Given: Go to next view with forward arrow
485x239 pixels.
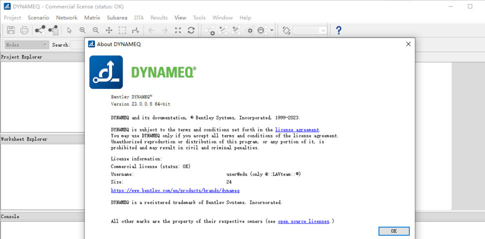Looking at the screenshot, I should tap(164, 30).
